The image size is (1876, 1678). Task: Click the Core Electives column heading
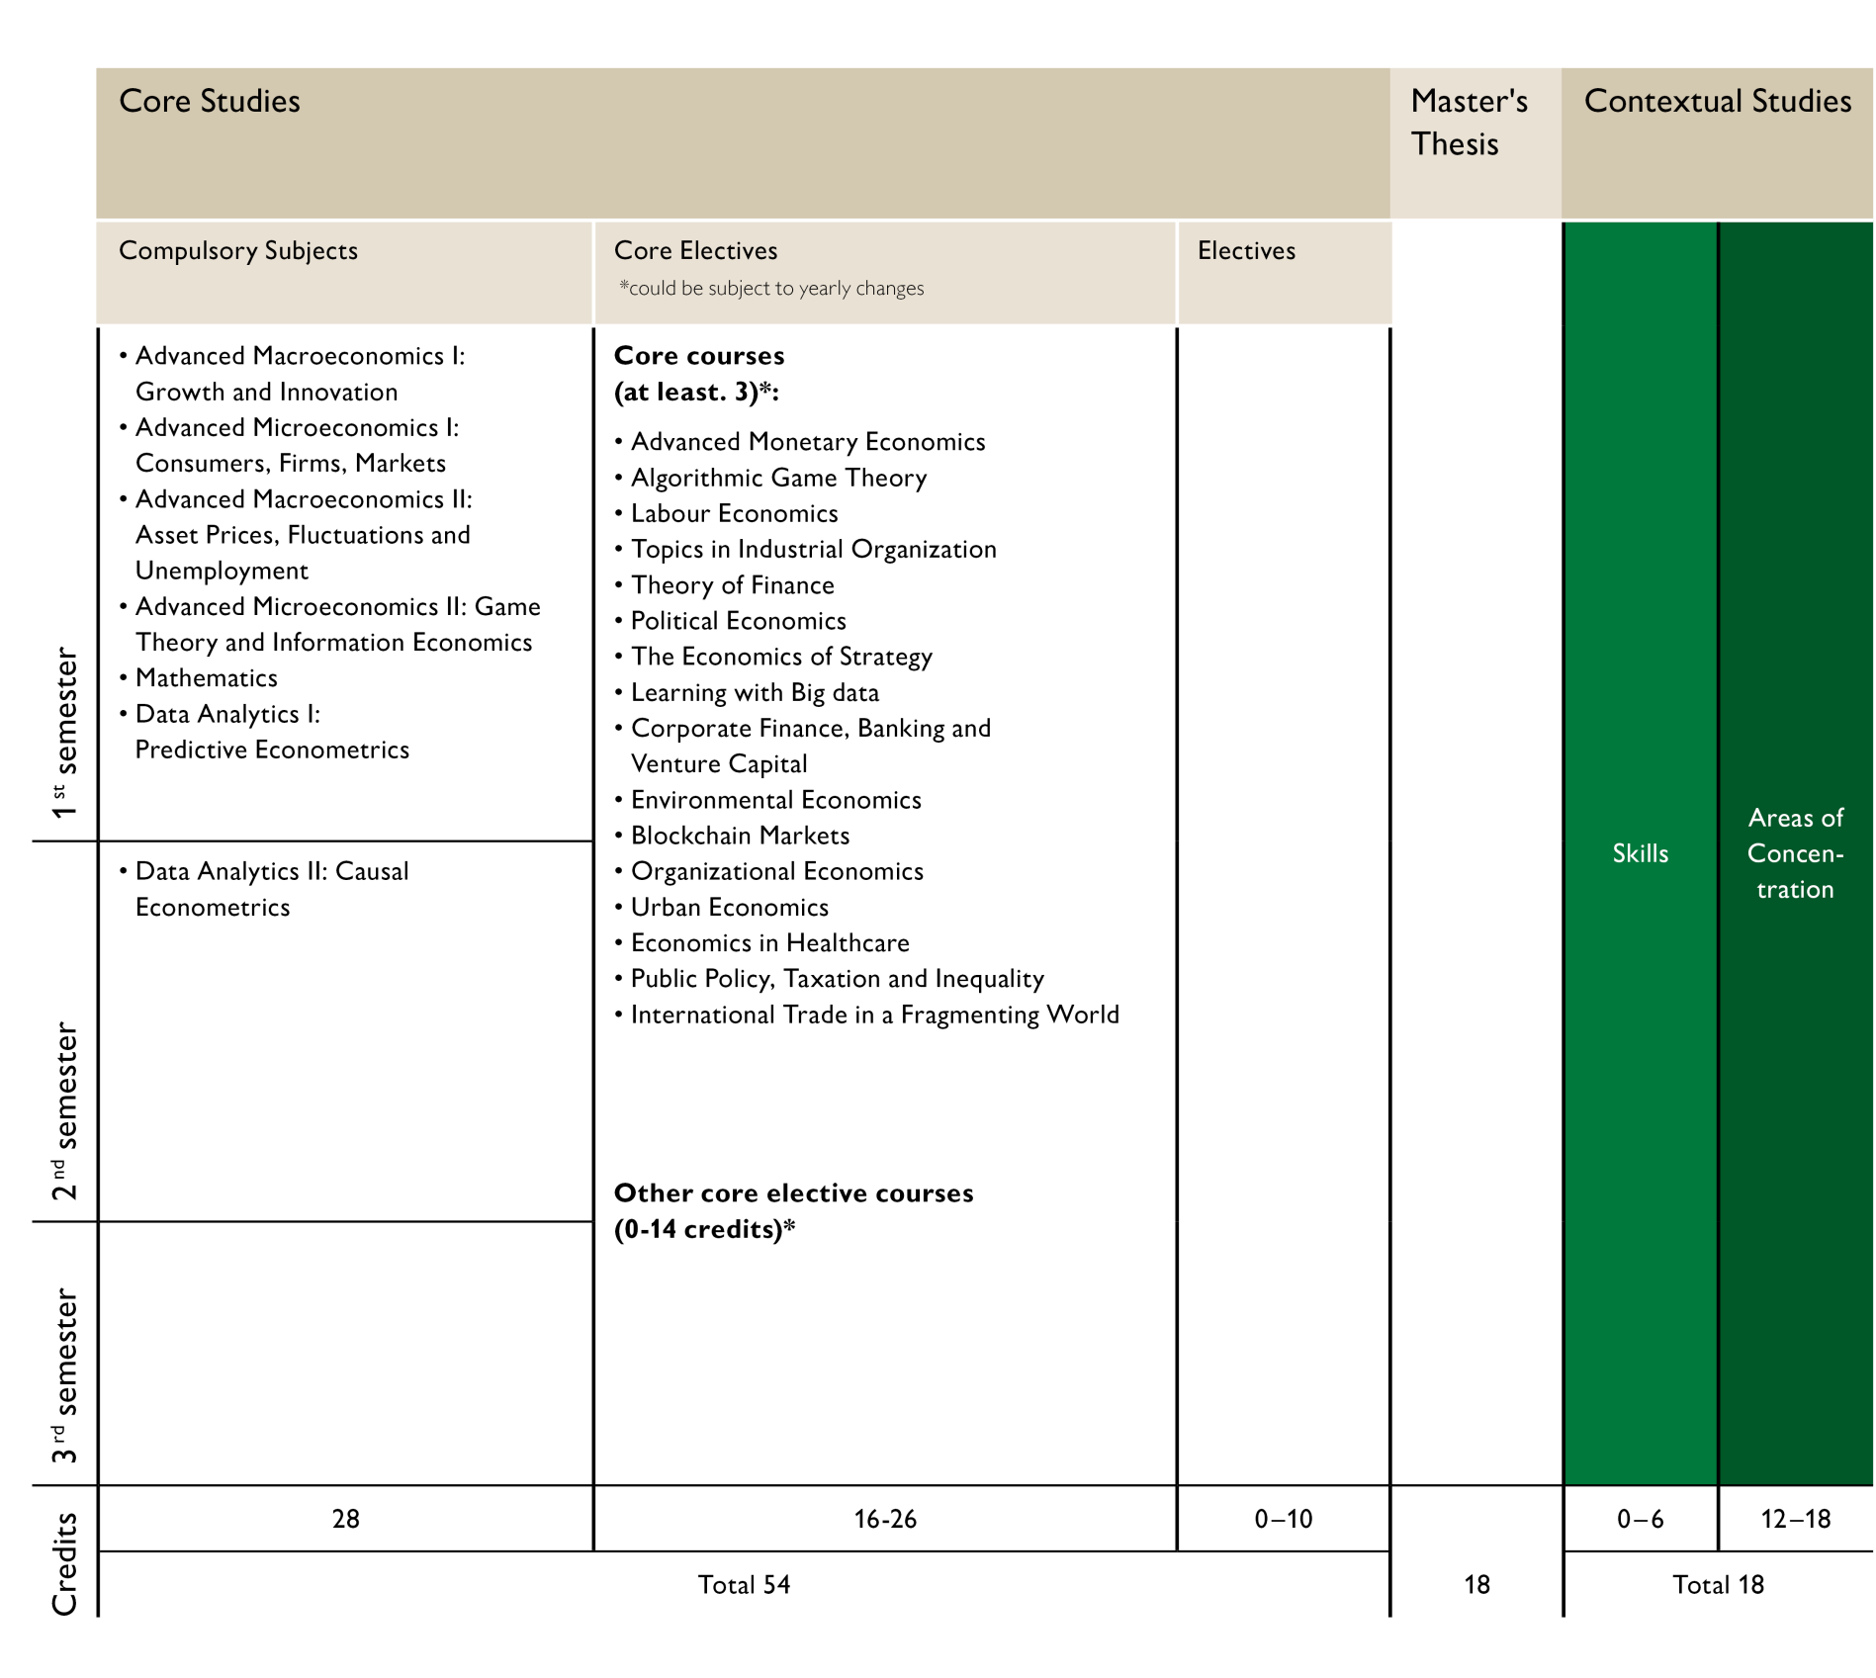click(x=695, y=251)
